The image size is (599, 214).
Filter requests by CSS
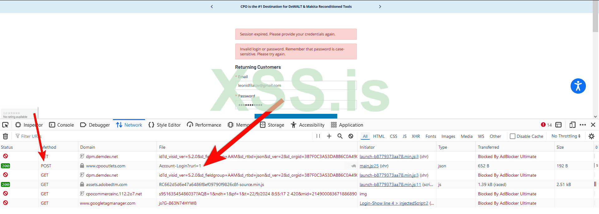coord(393,136)
